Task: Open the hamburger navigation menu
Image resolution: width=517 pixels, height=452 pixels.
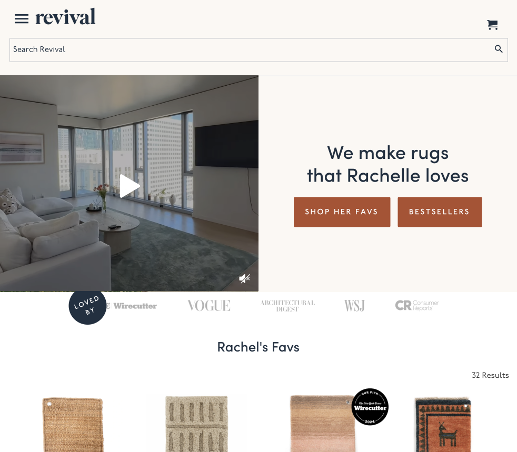Action: click(22, 19)
